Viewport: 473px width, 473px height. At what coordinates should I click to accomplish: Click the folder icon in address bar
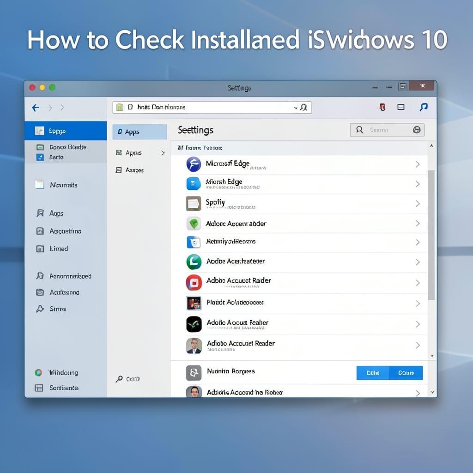pos(120,107)
